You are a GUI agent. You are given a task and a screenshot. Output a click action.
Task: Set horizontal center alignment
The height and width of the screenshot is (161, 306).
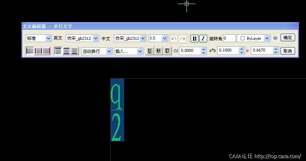click(38, 51)
